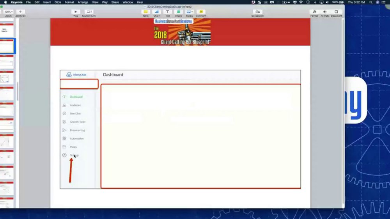Open the Notification Center icon
The image size is (390, 219).
coord(383,2)
